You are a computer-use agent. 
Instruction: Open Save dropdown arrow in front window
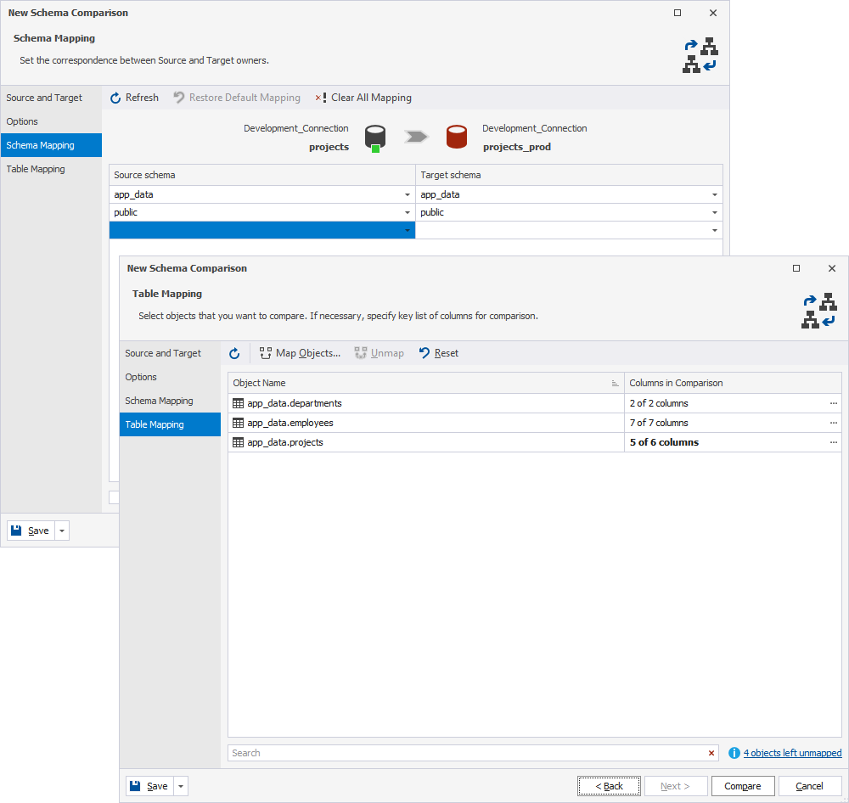click(181, 786)
